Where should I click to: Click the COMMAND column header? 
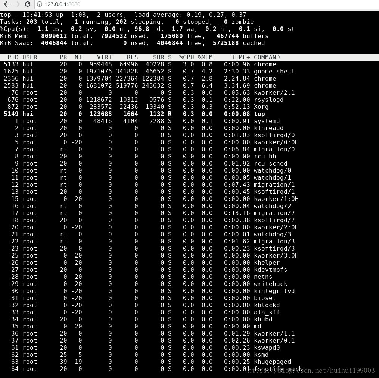[x=267, y=57]
